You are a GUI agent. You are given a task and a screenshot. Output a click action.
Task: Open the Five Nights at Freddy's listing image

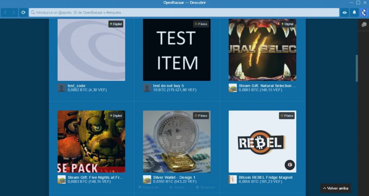click(x=91, y=142)
